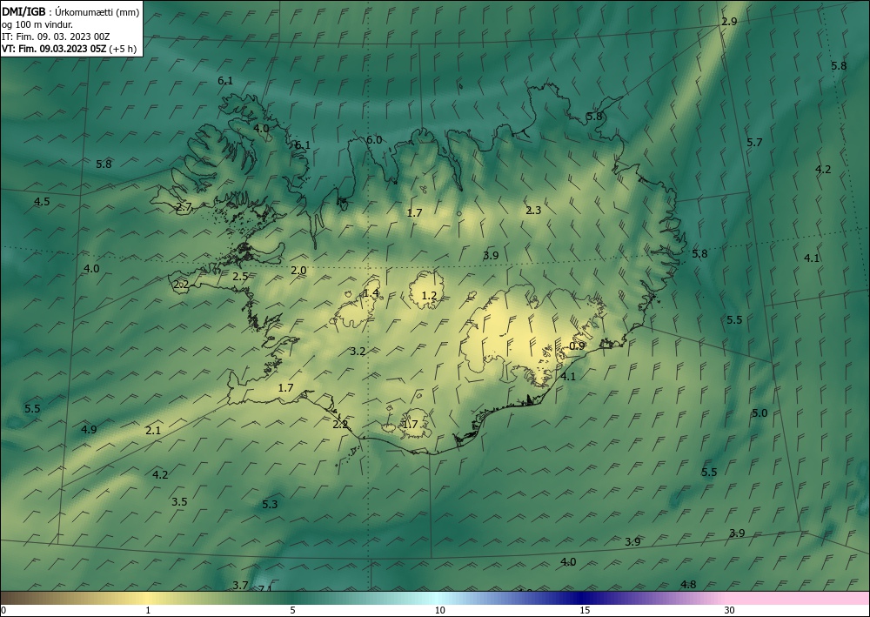This screenshot has height=617, width=870.
Task: Click the map value 2.1
Action: point(153,431)
